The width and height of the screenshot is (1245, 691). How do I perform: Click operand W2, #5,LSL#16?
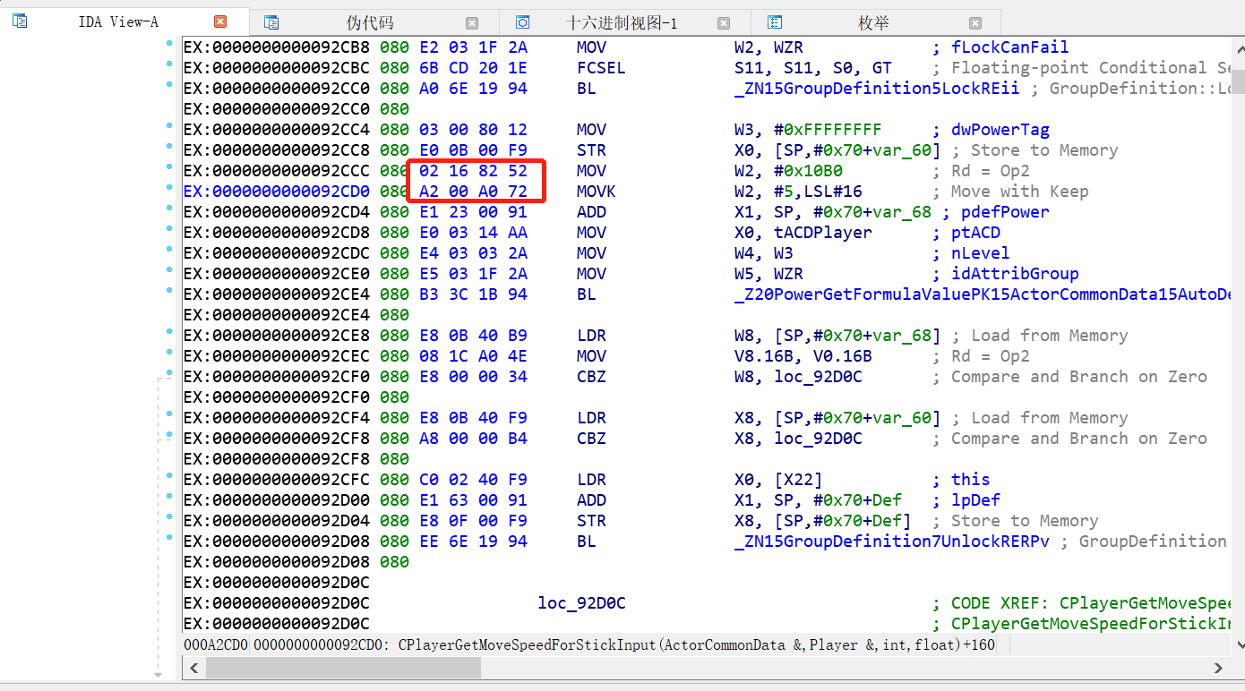(x=798, y=192)
